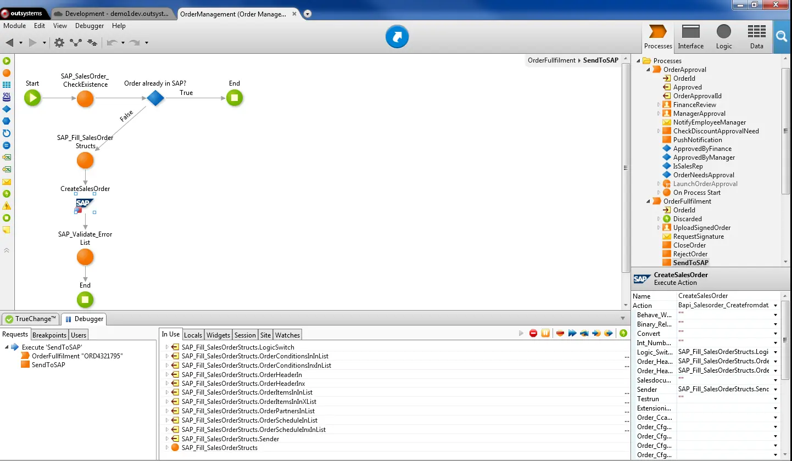The image size is (792, 461).
Task: Collapse the Execute 'SendToSAP' request node
Action: click(7, 347)
